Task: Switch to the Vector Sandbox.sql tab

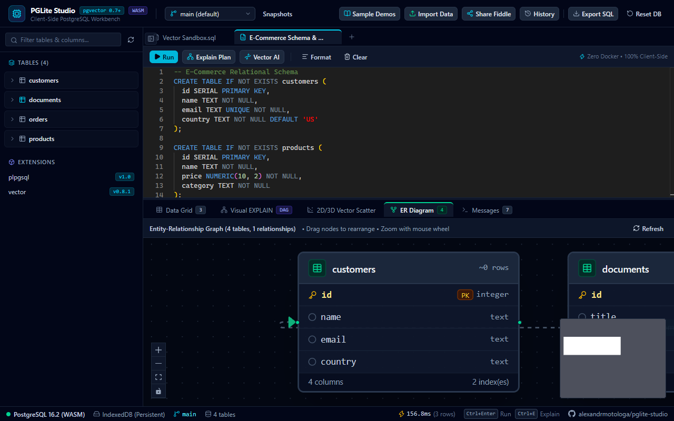Action: click(x=189, y=38)
